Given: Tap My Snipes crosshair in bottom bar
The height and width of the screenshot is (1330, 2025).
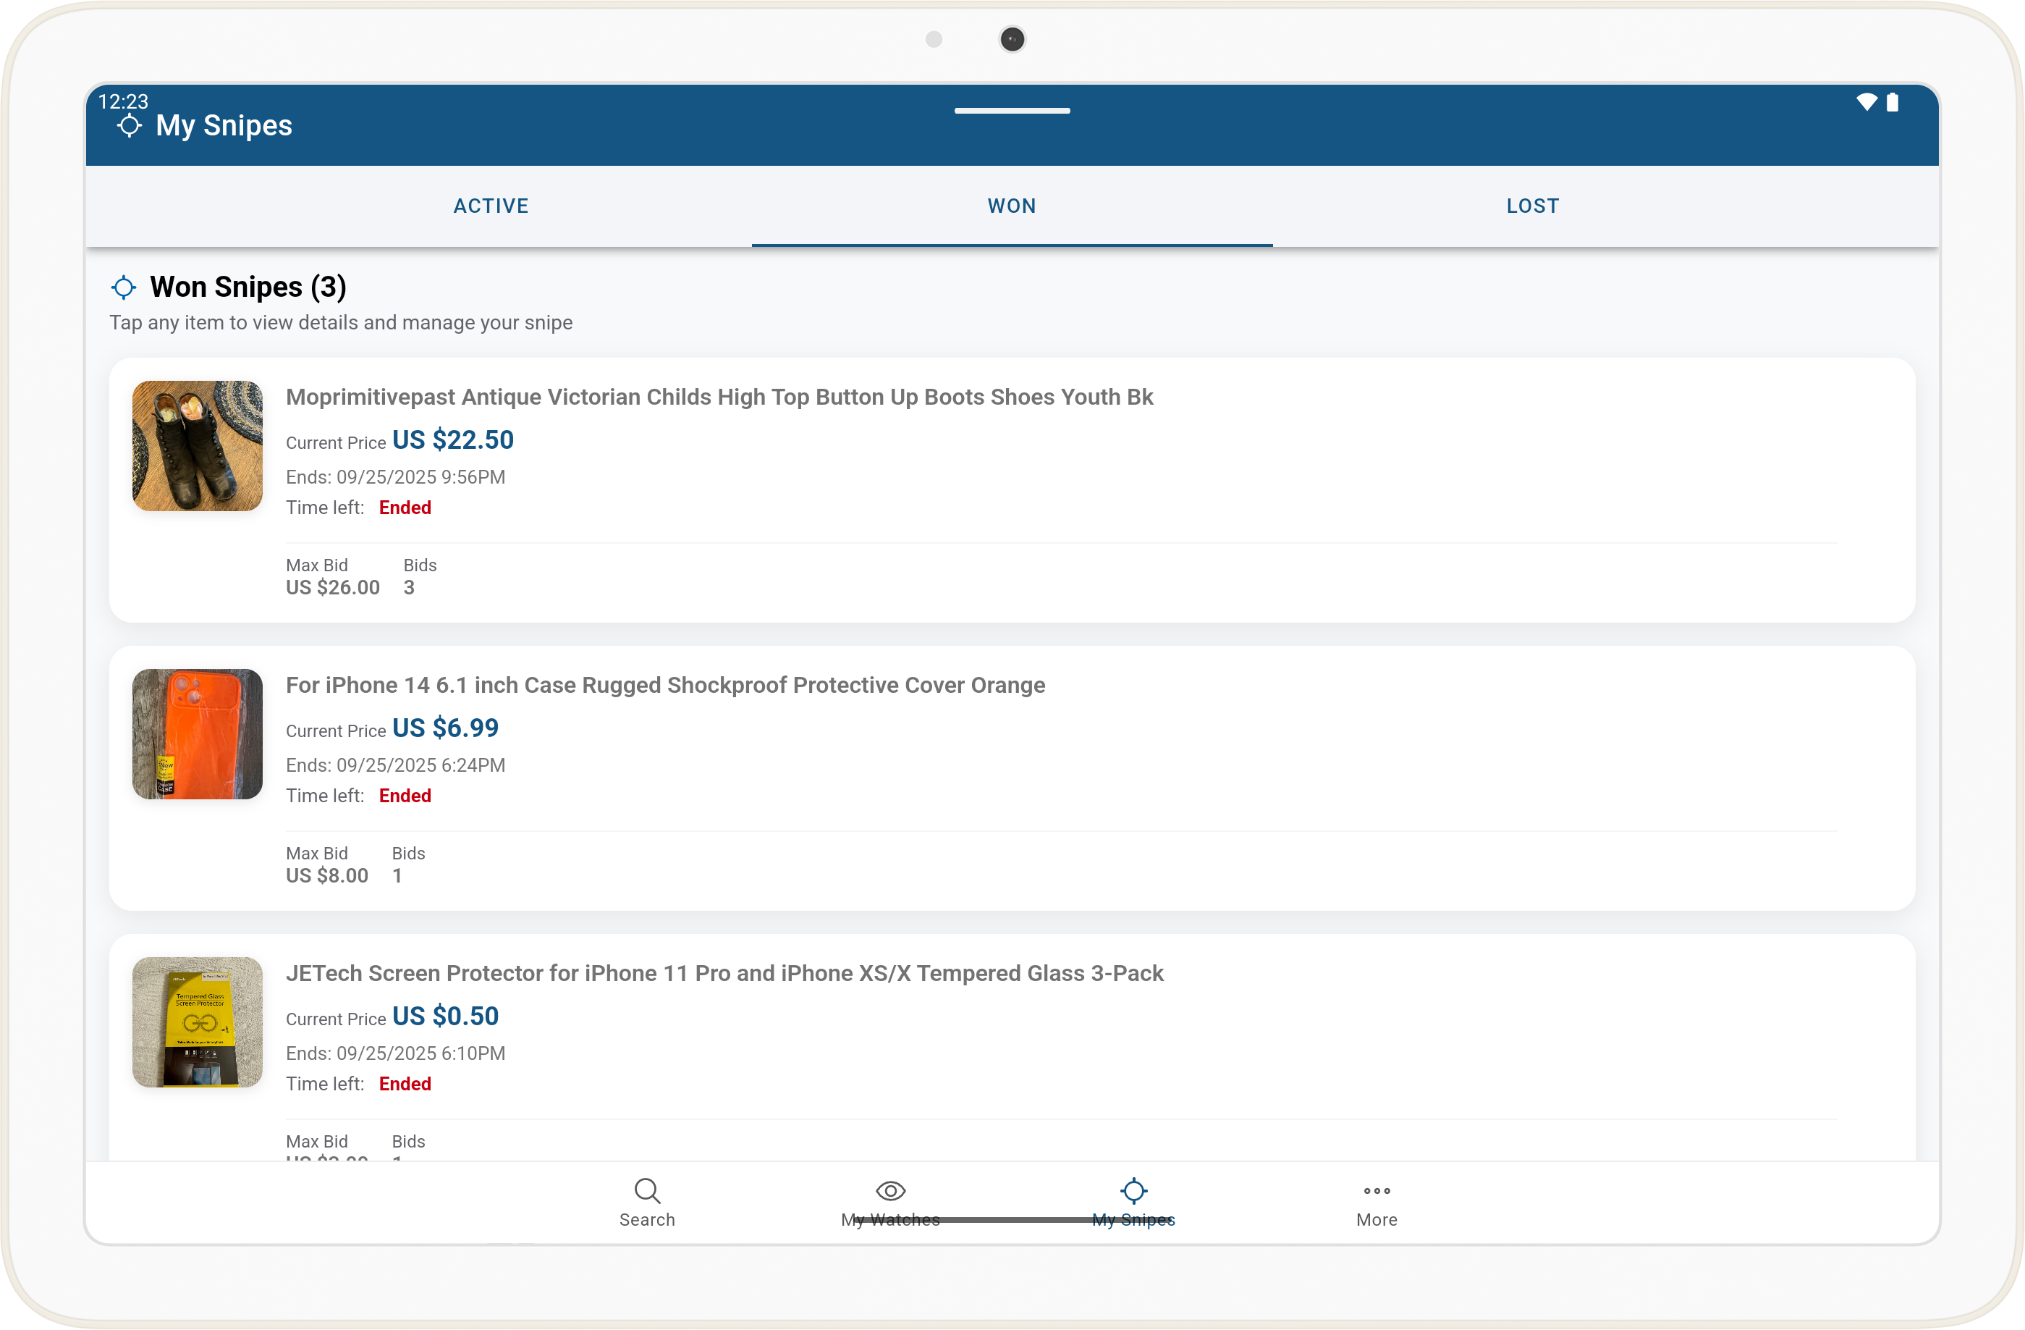Looking at the screenshot, I should (x=1133, y=1191).
